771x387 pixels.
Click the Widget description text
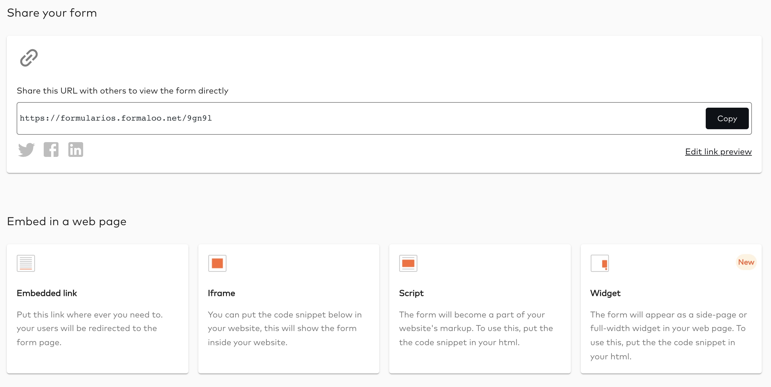click(x=669, y=336)
